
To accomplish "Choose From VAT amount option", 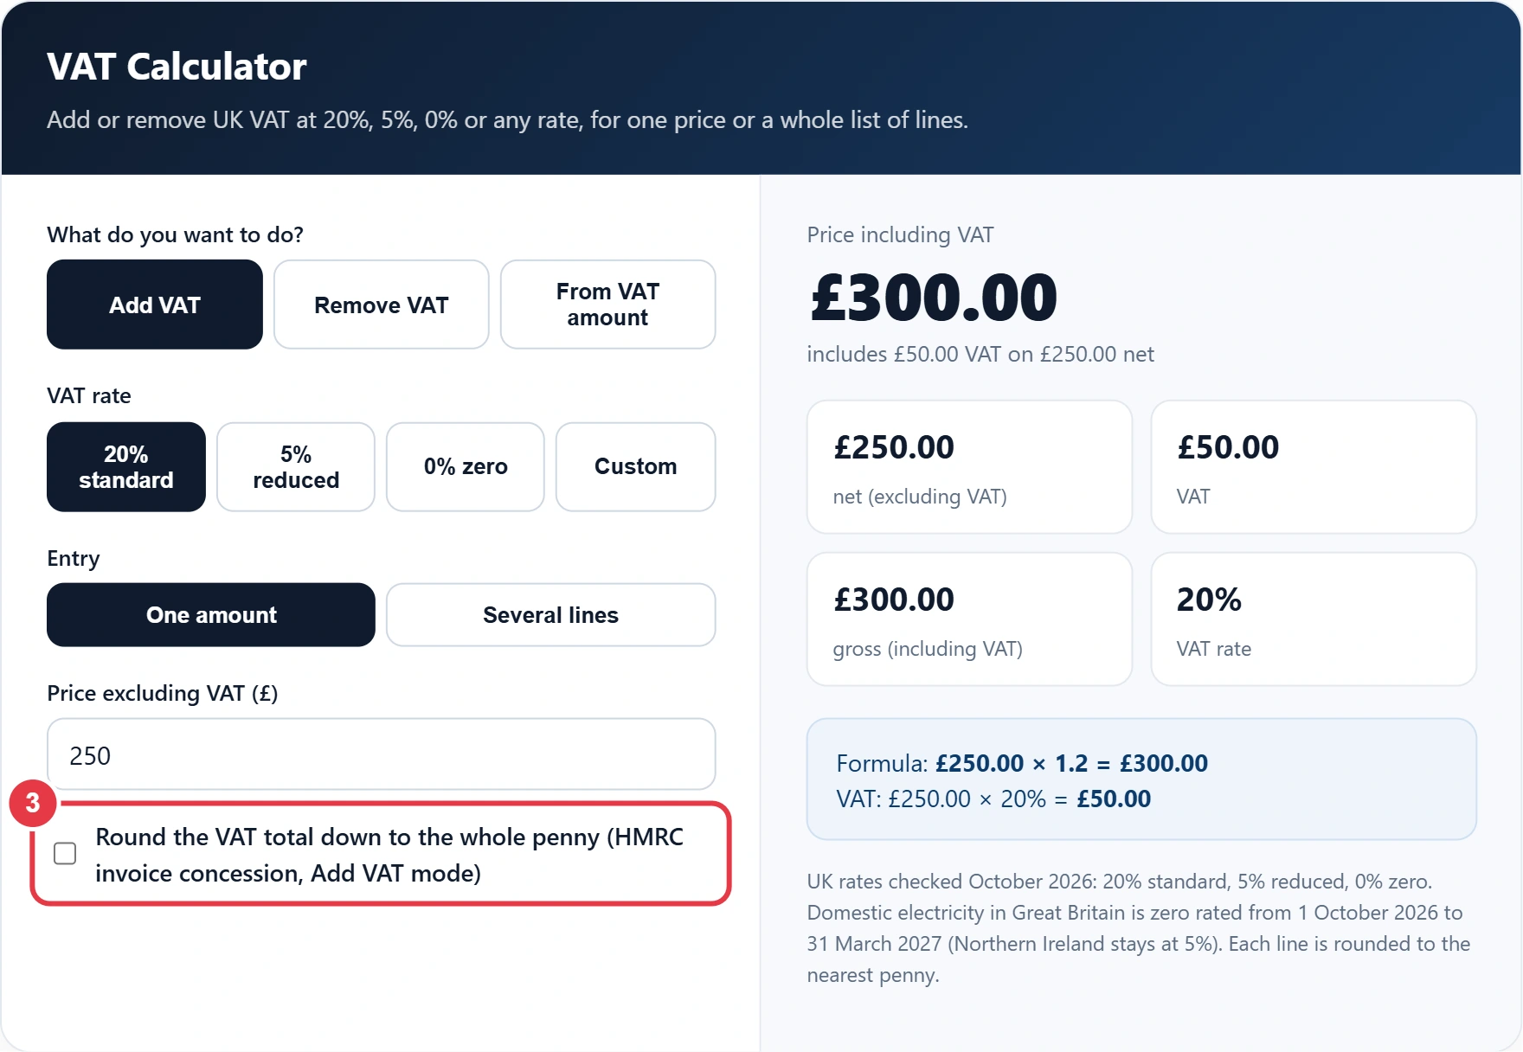I will tap(608, 305).
